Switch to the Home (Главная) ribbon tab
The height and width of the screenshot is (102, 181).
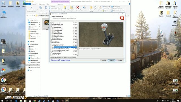34,4
